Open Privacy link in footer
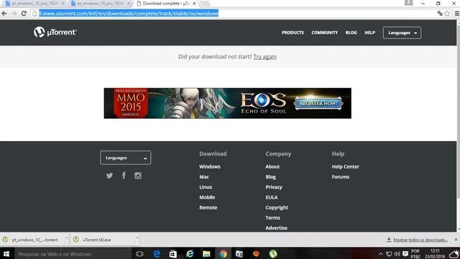Viewport: 460px width, 259px height. coord(274,187)
